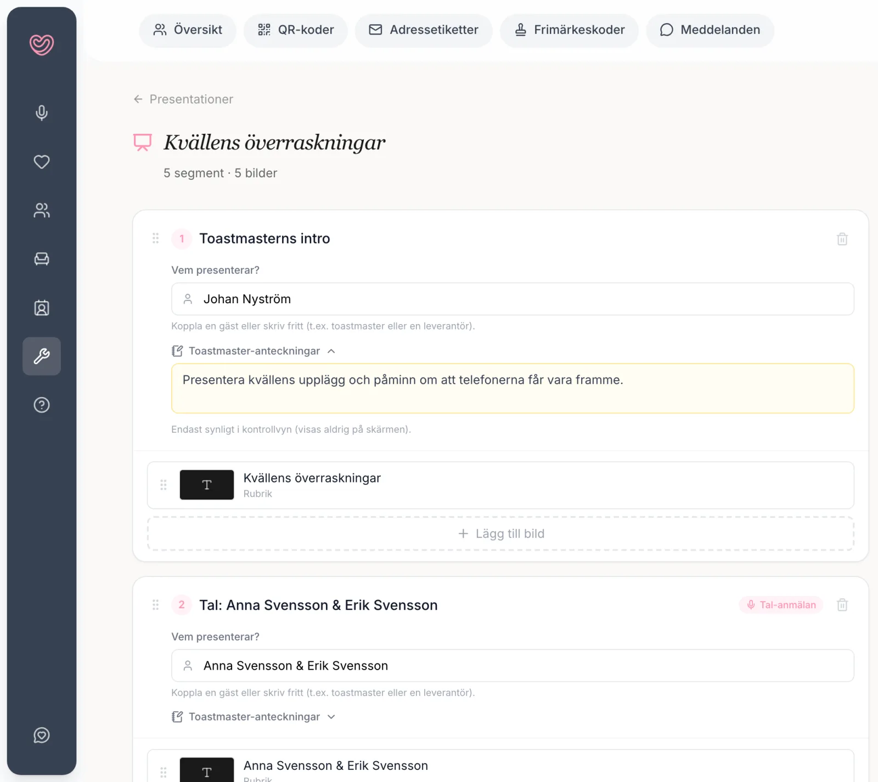
Task: Collapse Toastmaster-anteckningar in segment 1
Action: (254, 351)
